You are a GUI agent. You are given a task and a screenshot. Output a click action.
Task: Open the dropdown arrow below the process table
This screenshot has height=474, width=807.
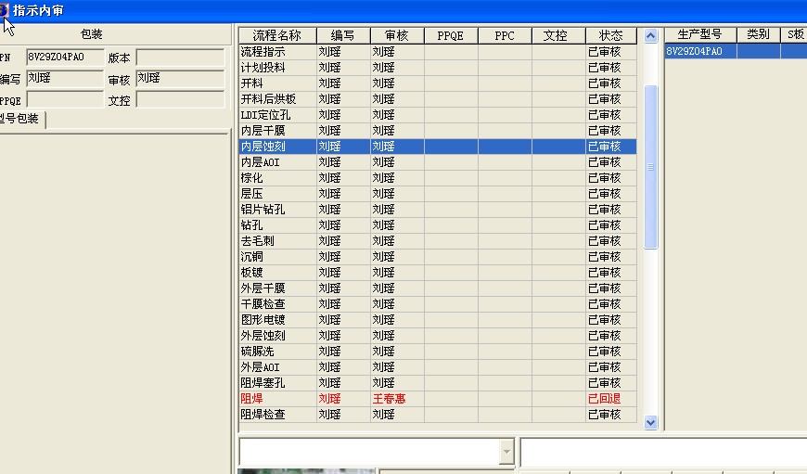tap(506, 452)
